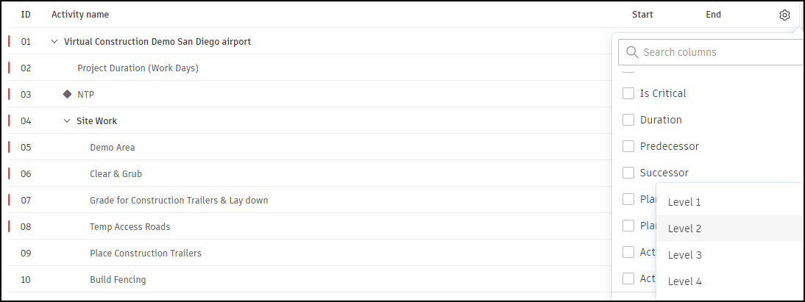805x302 pixels.
Task: Open the column settings gear icon
Action: 784,15
